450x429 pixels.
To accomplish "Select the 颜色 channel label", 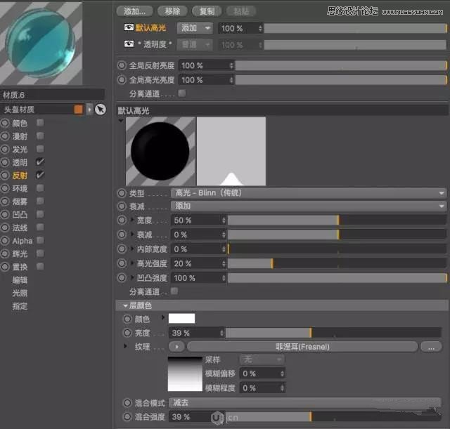I will [20, 124].
